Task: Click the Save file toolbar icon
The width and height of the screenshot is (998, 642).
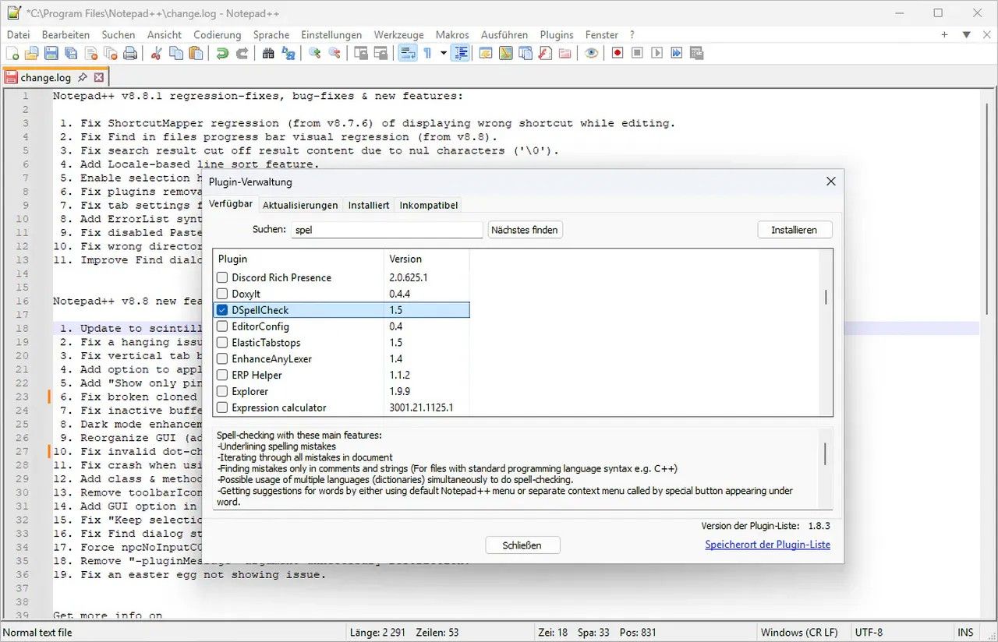Action: tap(51, 54)
